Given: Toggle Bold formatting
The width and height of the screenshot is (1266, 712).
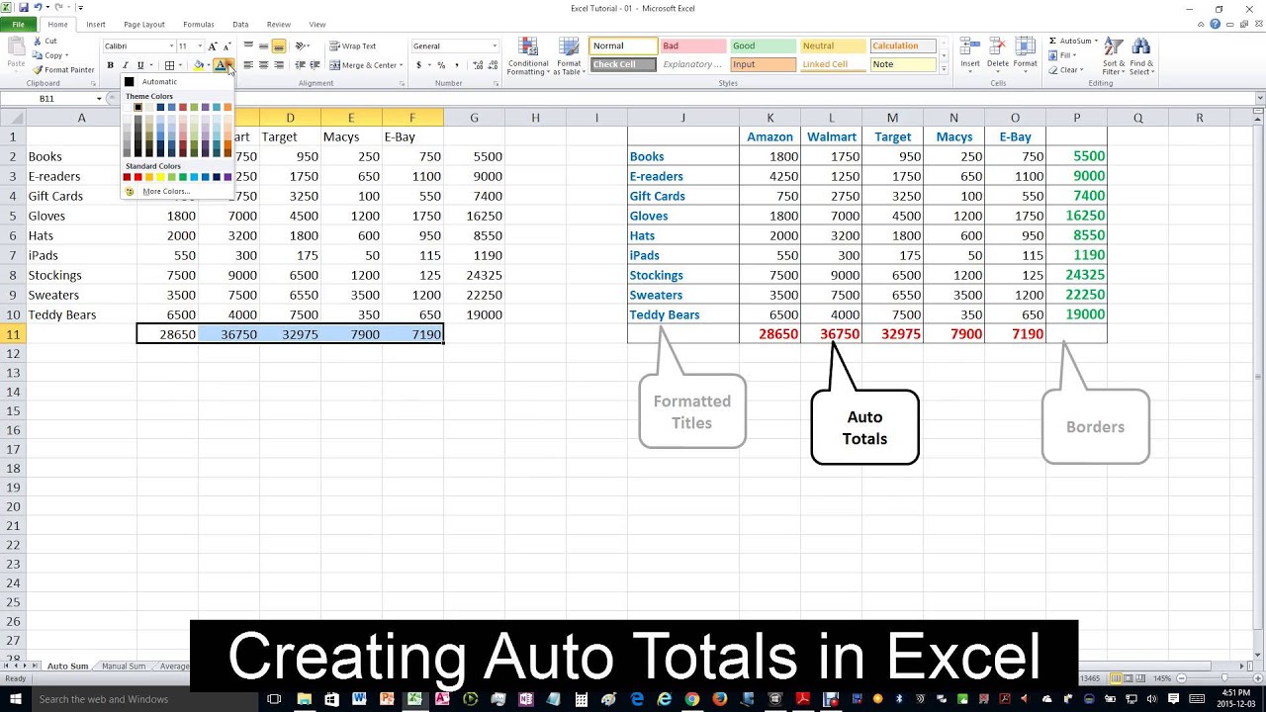Looking at the screenshot, I should click(110, 65).
